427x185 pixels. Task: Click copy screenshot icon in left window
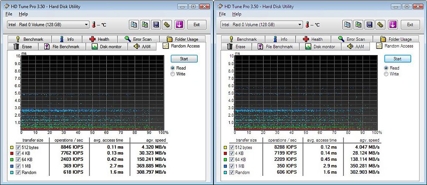[x=145, y=25]
